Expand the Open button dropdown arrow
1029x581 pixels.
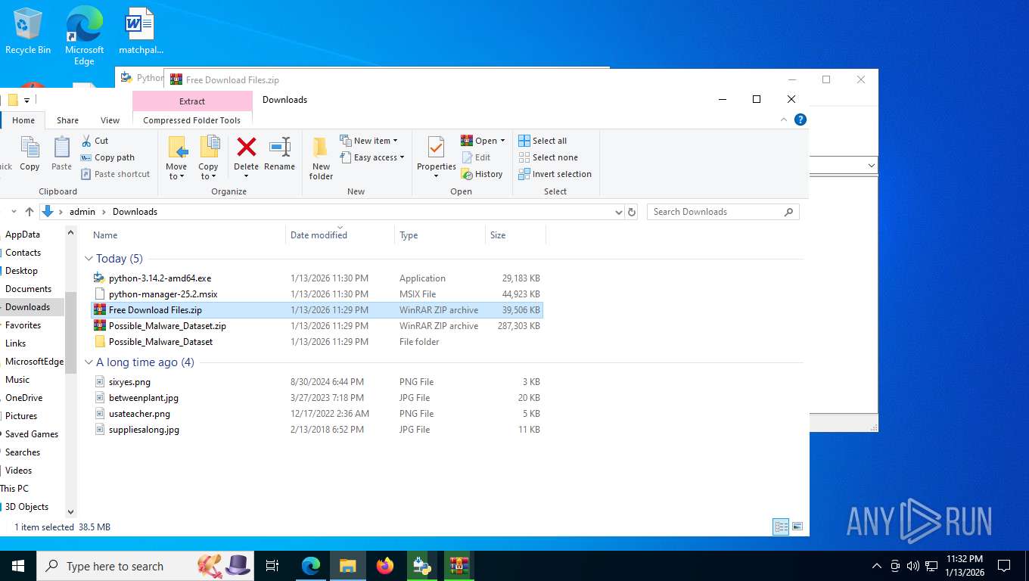tap(502, 141)
